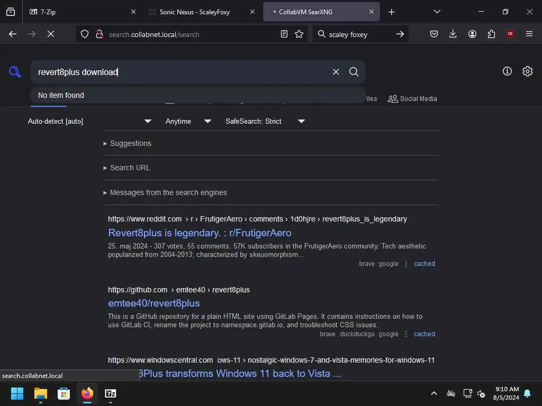542x406 pixels.
Task: Open SafeSearch: Strict dropdown
Action: pos(265,121)
